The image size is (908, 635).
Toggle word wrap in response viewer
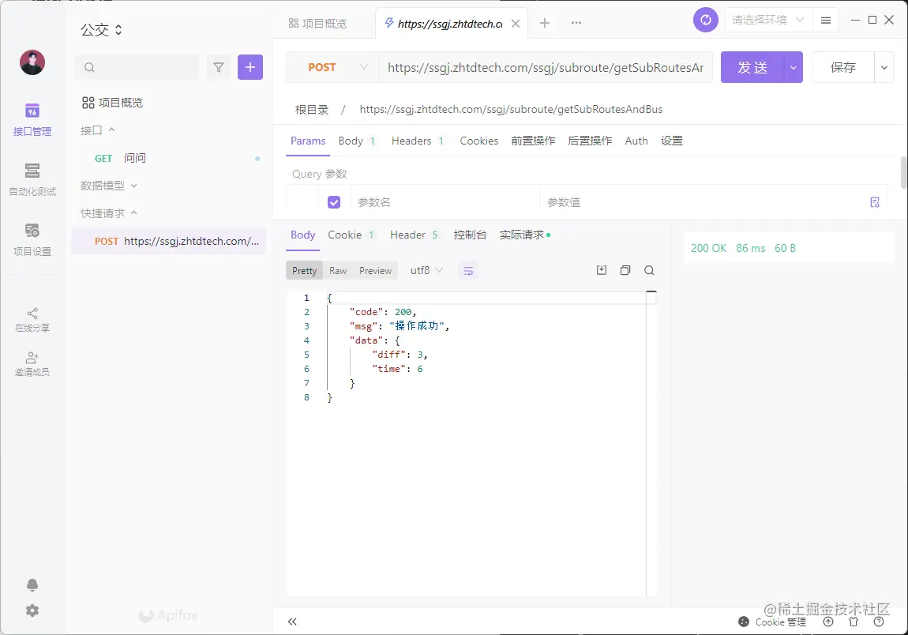point(468,271)
